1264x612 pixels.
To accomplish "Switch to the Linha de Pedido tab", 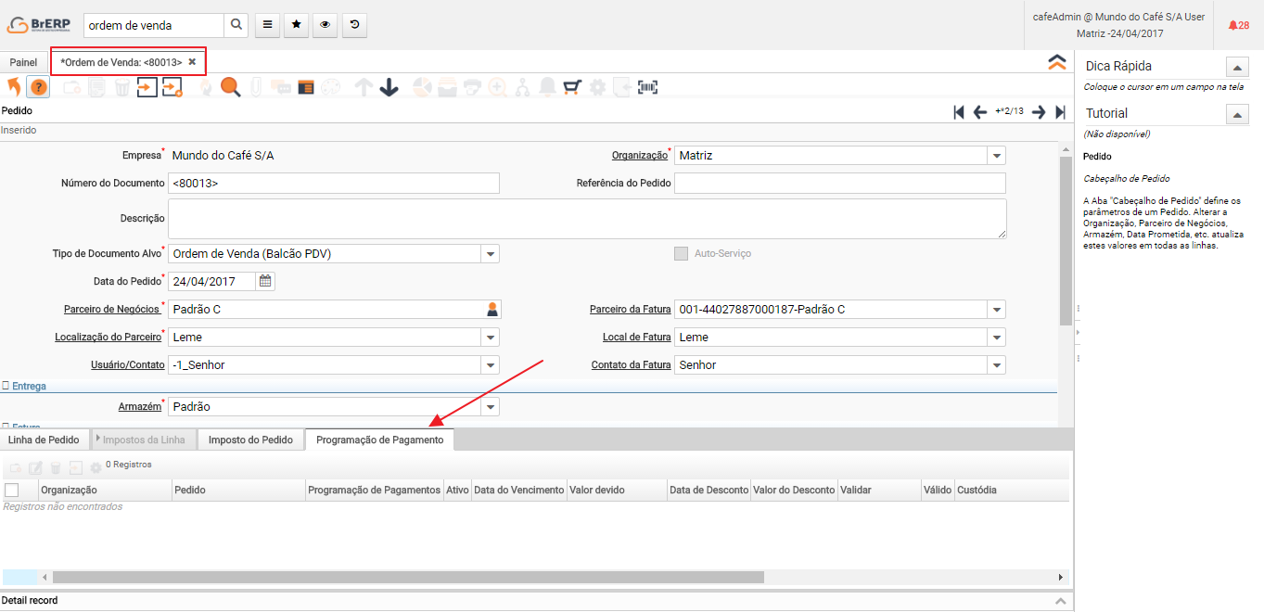I will click(x=44, y=440).
